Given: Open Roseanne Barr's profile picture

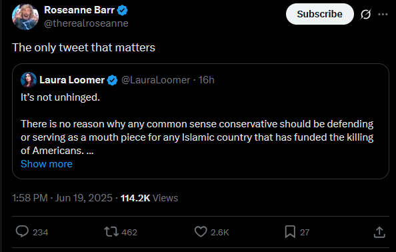Looking at the screenshot, I should click(x=25, y=17).
